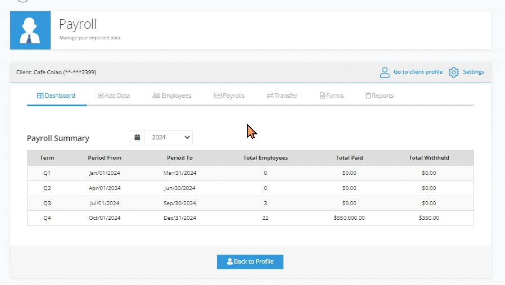Open the Dashboard tab

click(56, 96)
